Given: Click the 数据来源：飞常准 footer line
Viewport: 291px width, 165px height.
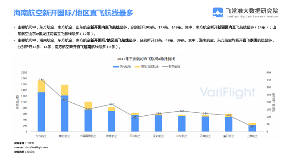Looking at the screenshot, I should (24, 143).
